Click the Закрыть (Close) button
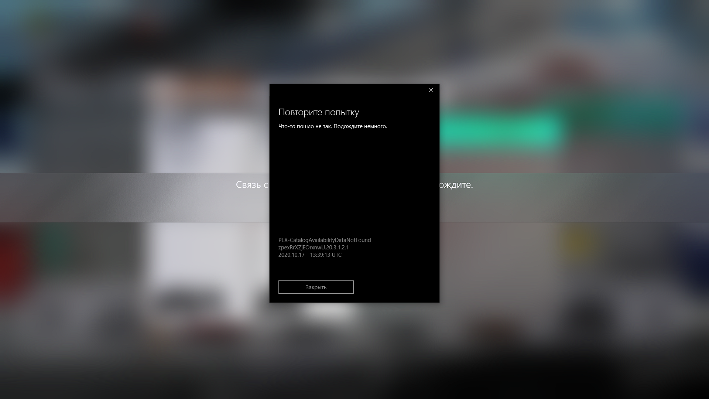The width and height of the screenshot is (709, 399). 316,287
